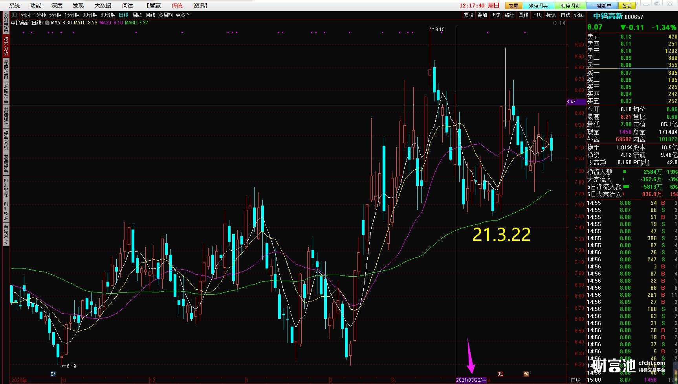The width and height of the screenshot is (678, 384).
Task: Open the 问达 menu
Action: [128, 6]
